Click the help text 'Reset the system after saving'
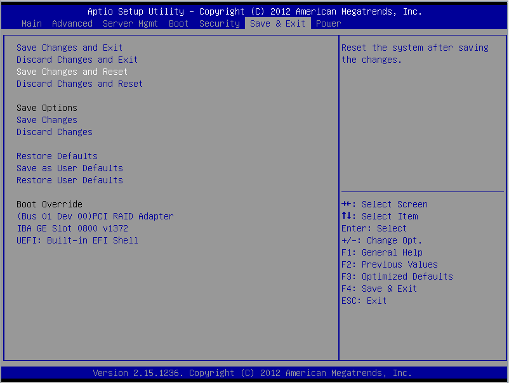 point(415,48)
